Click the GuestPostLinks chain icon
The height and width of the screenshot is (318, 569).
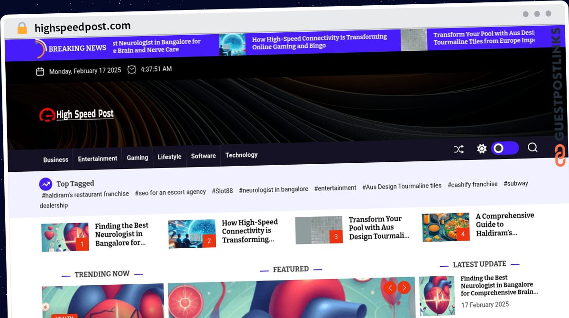click(560, 156)
